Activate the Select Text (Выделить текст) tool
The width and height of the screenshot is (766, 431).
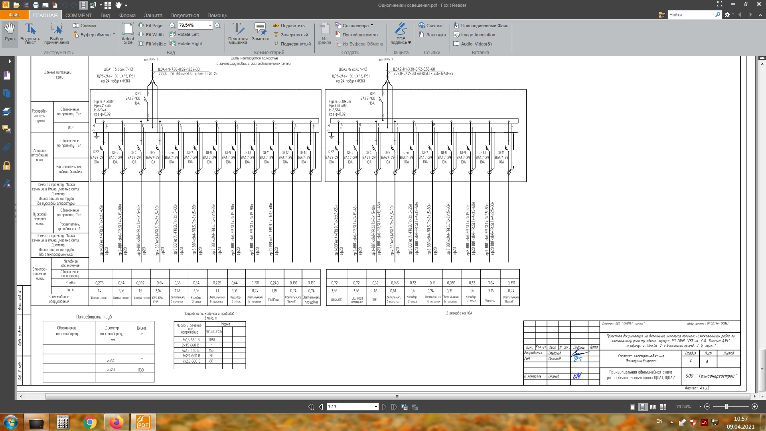[x=30, y=34]
